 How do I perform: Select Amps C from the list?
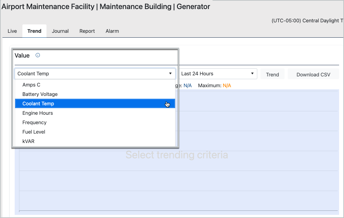tap(31, 85)
